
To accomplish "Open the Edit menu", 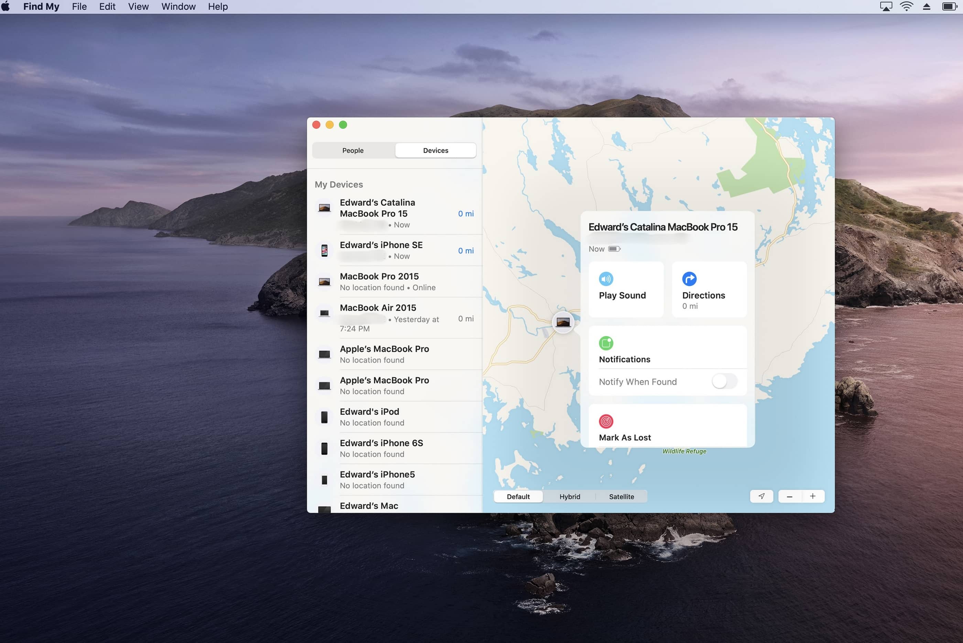I will pos(107,7).
